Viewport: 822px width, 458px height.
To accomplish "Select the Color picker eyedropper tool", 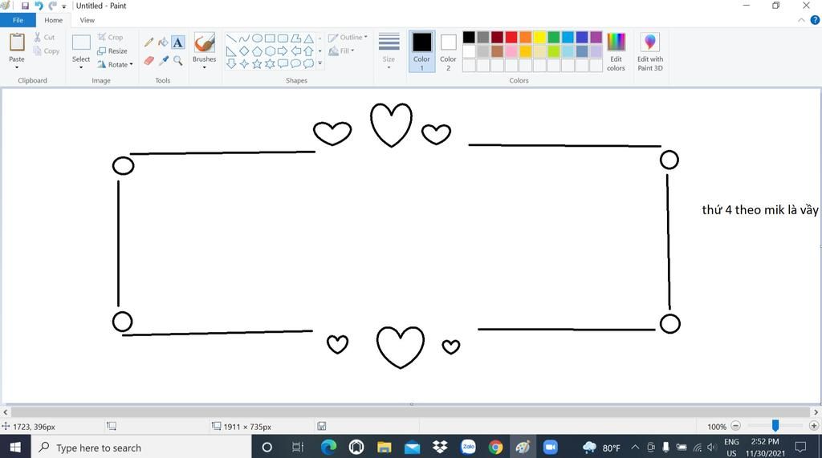I will tap(164, 61).
